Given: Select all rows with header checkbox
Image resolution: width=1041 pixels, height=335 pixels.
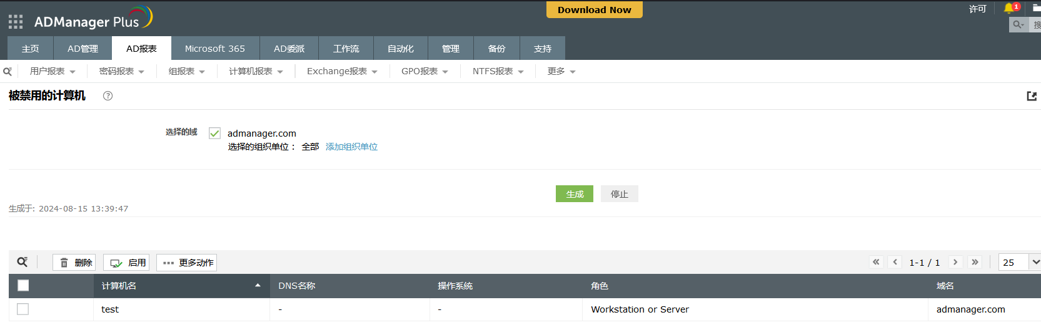Looking at the screenshot, I should [23, 285].
